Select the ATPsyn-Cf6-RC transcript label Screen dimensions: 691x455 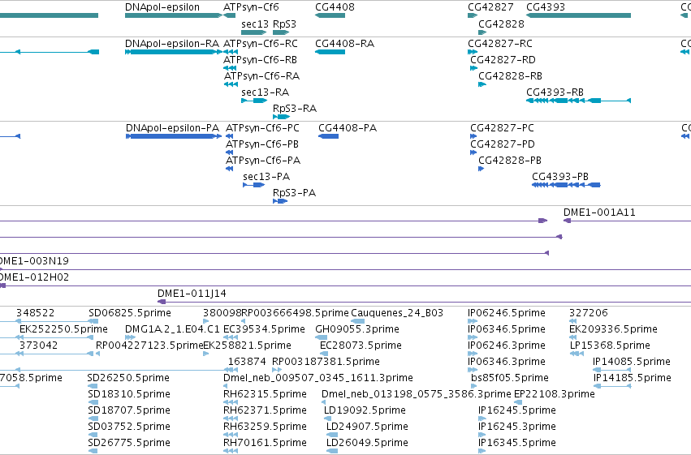(261, 44)
